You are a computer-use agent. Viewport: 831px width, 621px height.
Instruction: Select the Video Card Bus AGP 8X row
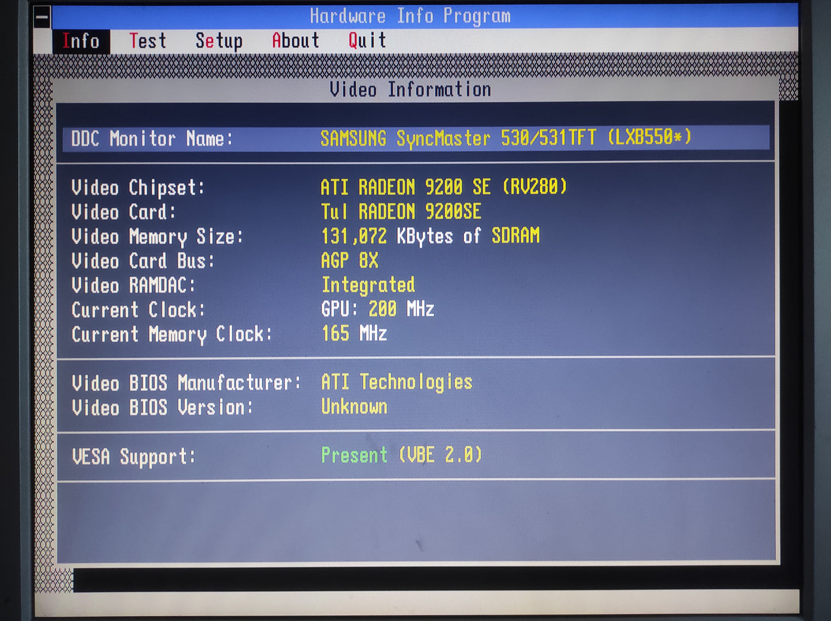point(350,261)
